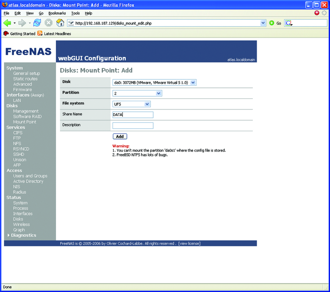330x292 pixels.
Task: Open the File system dropdown
Action: 132,104
